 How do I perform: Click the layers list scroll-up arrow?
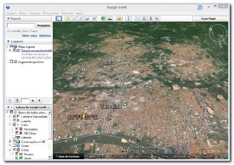[50, 112]
